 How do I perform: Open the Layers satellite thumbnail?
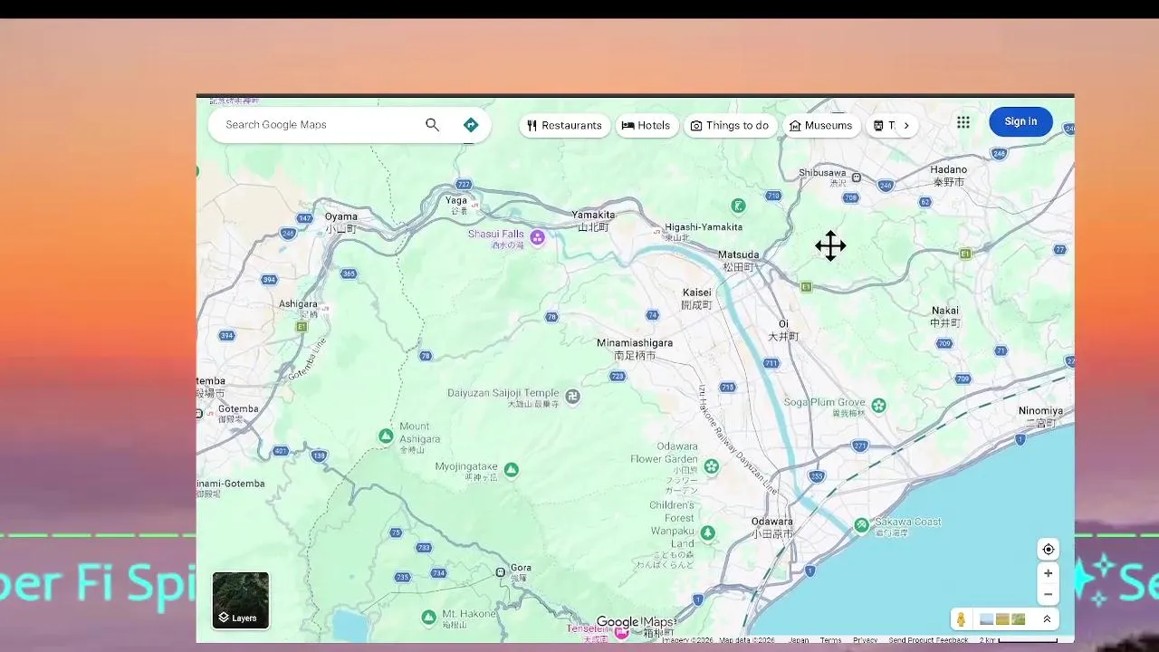pos(241,600)
